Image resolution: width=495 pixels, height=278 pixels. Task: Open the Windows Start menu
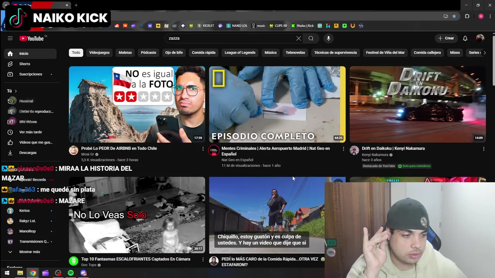click(x=7, y=273)
